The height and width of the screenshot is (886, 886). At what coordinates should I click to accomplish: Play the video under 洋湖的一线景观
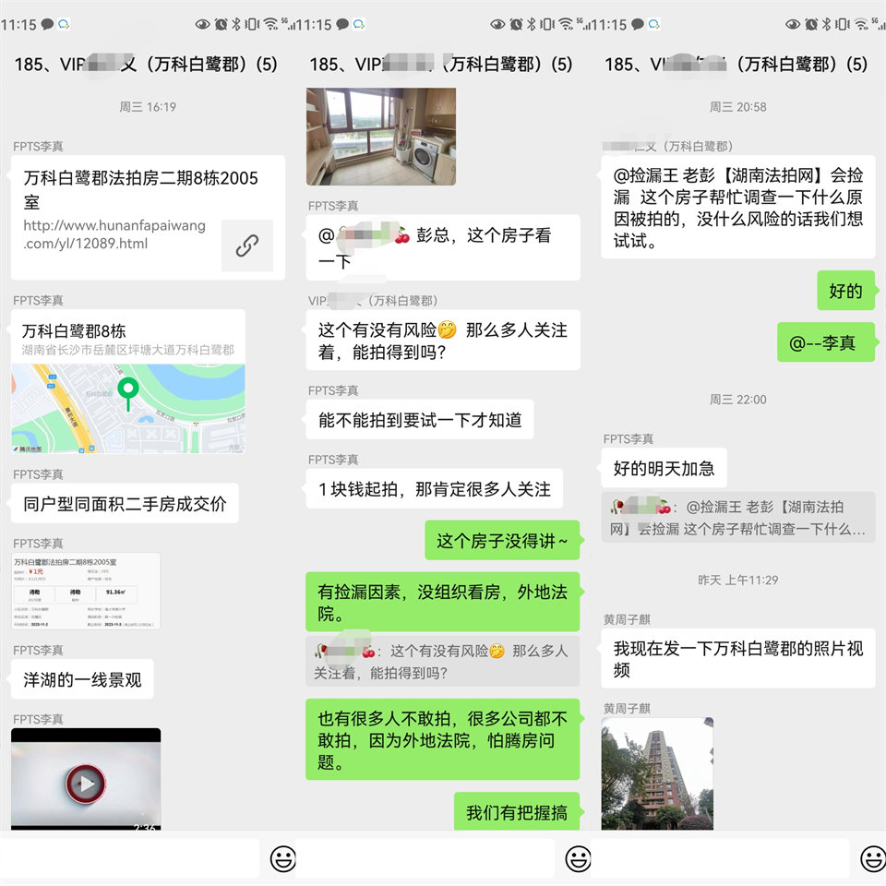[x=85, y=784]
